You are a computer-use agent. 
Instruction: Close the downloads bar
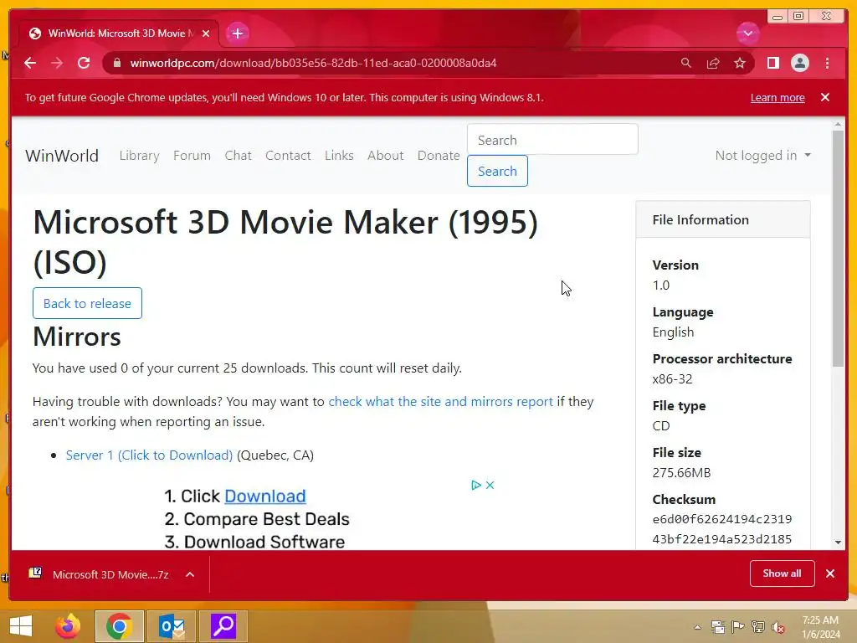(x=830, y=574)
